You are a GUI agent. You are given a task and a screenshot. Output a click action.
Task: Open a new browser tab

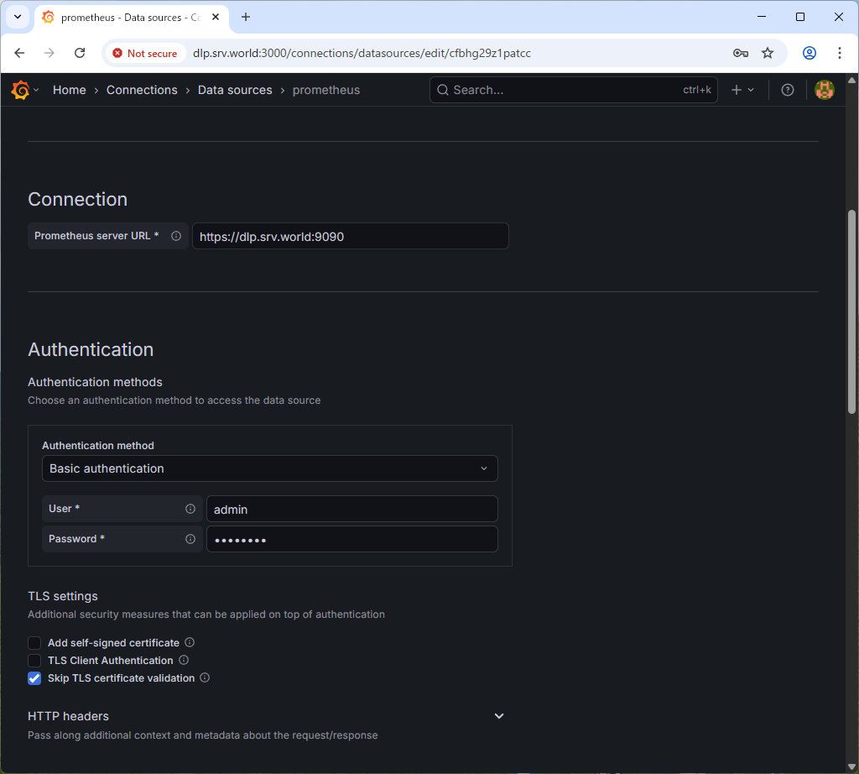coord(246,17)
